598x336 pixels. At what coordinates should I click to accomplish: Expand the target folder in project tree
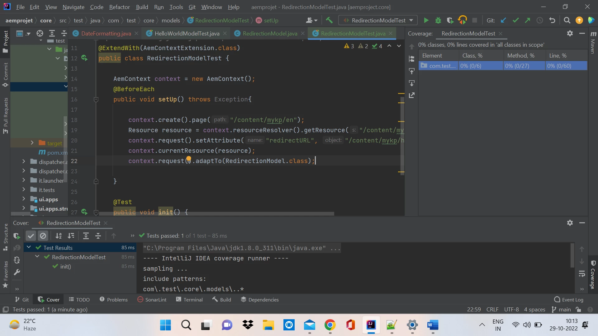point(32,143)
